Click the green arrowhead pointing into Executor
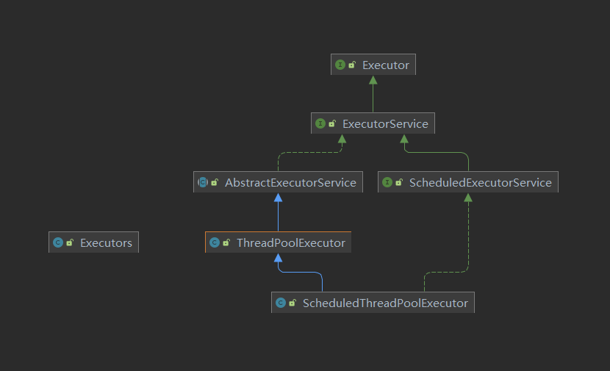This screenshot has width=610, height=371. [373, 79]
